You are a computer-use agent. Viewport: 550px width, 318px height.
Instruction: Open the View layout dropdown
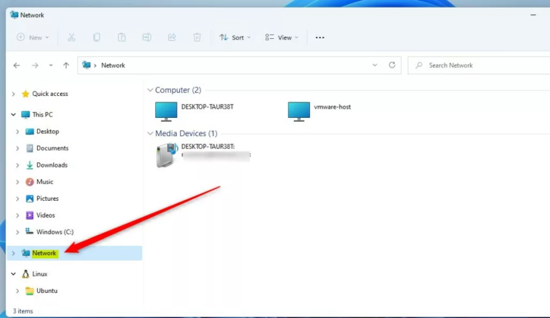tap(281, 37)
